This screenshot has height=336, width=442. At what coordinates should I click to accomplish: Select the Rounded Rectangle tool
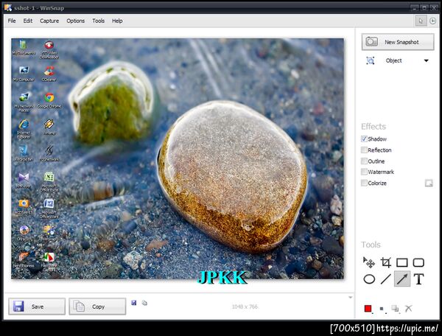[x=418, y=262]
